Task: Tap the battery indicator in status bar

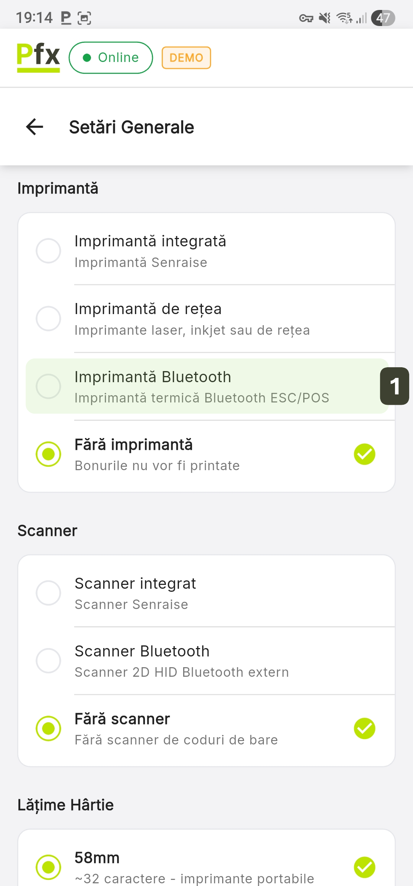Action: coord(383,18)
